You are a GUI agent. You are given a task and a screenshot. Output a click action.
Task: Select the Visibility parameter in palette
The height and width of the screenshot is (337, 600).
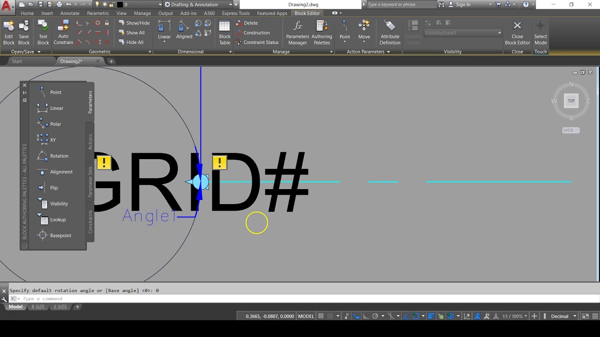point(53,204)
